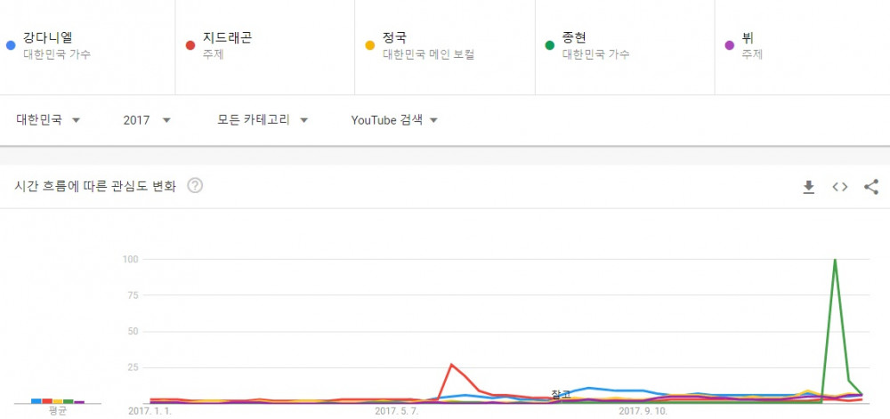Edit the 지드래곤 search term
The width and height of the screenshot is (890, 419).
tap(264, 46)
